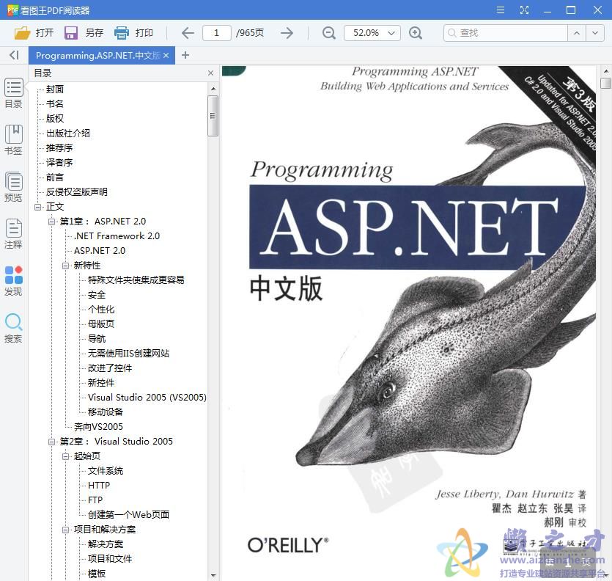This screenshot has height=581, width=612.
Task: Zoom out using the magnifier minus icon
Action: click(x=328, y=32)
